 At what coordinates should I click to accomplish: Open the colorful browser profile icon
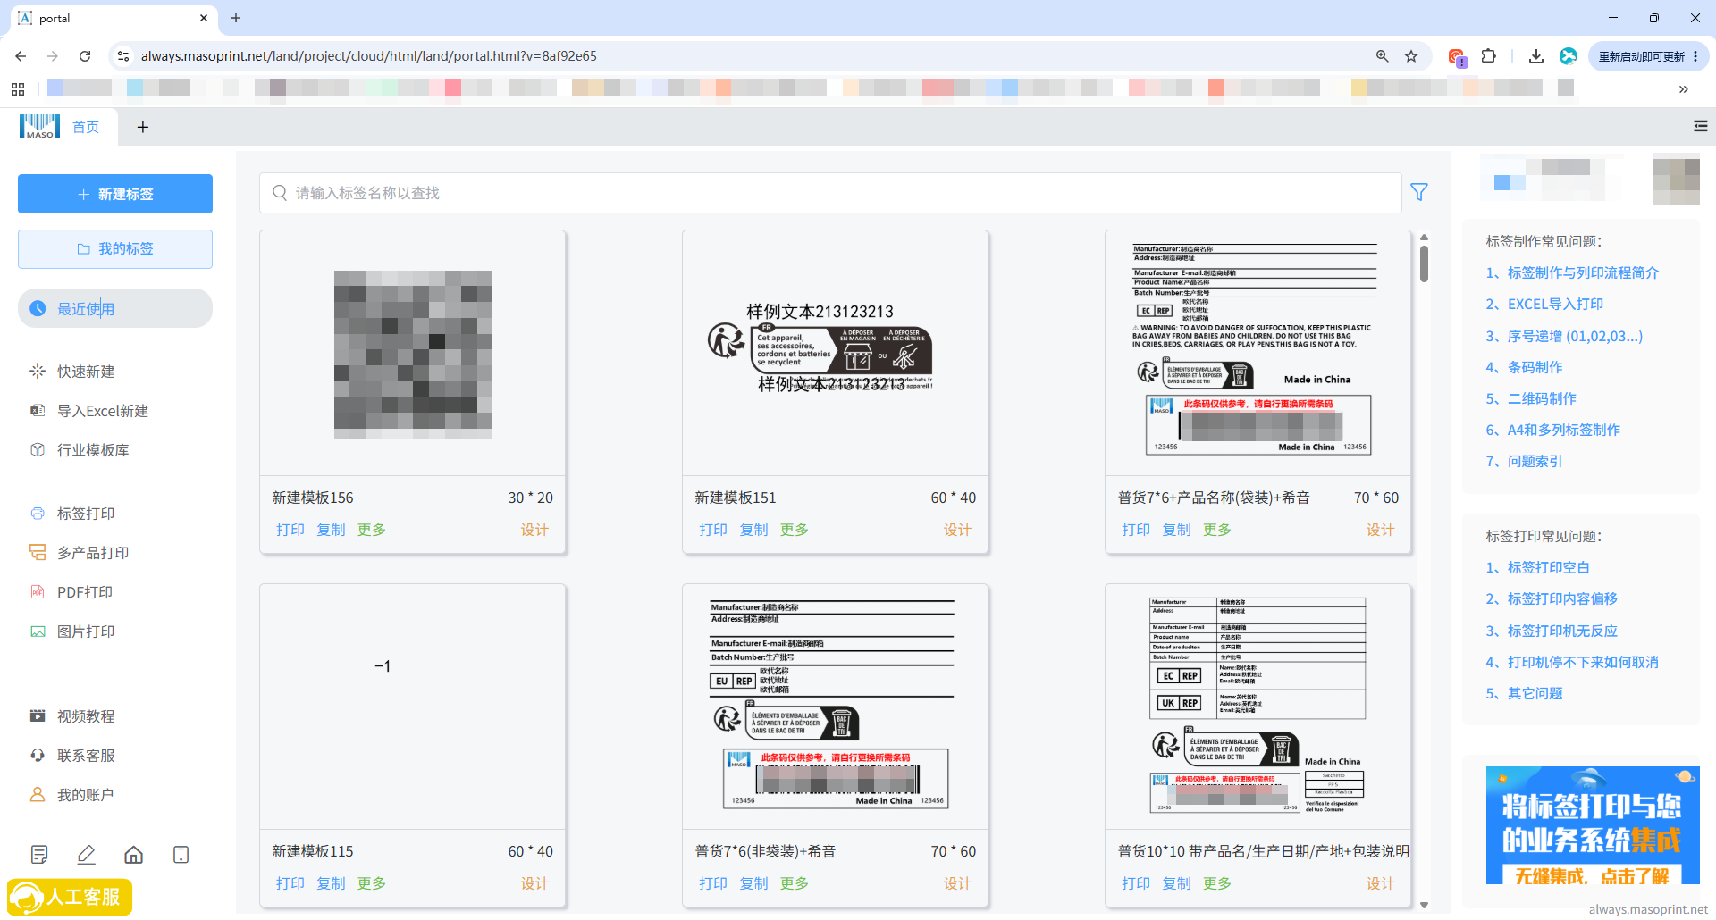(1569, 55)
